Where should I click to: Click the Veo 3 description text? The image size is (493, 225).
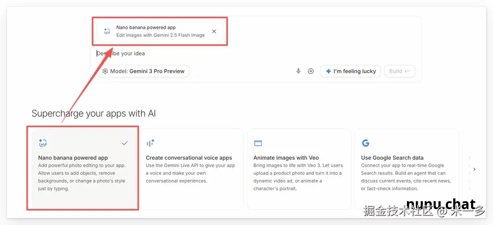(x=298, y=177)
